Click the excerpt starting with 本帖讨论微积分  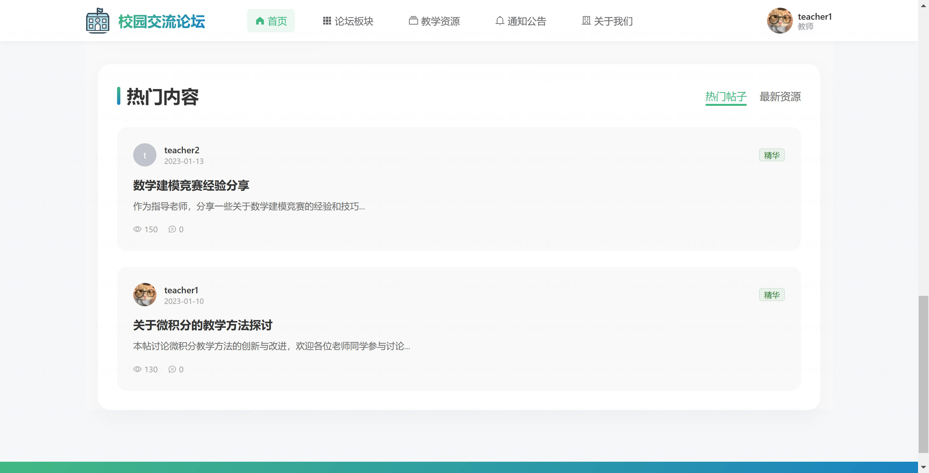coord(271,347)
